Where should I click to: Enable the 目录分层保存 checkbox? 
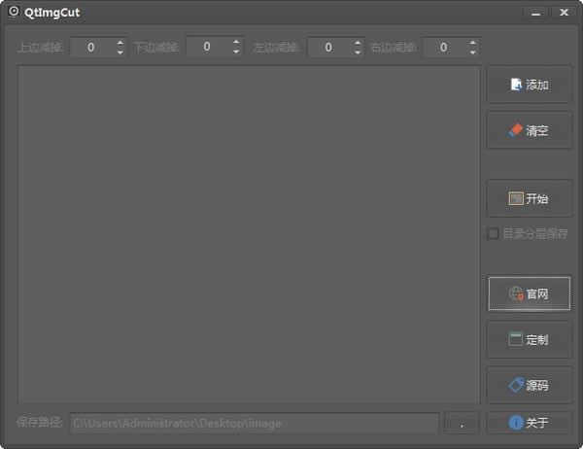click(494, 233)
